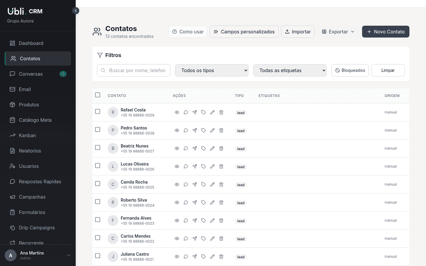This screenshot has height=266, width=426.
Task: Tag Fernanda Alves using tag icon
Action: 203,221
